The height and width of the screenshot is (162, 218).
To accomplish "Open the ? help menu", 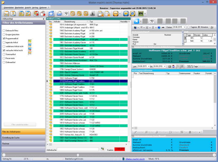I will 49,8.
